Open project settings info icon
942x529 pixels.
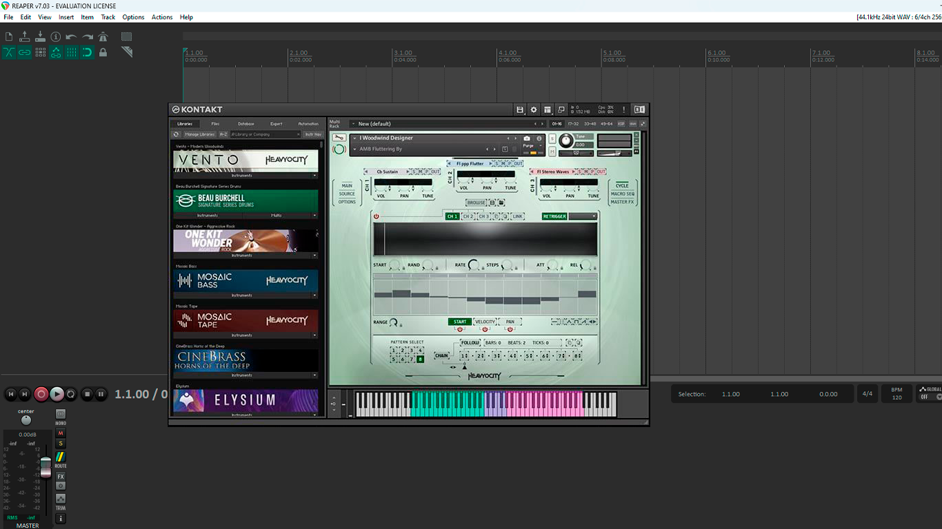point(56,37)
